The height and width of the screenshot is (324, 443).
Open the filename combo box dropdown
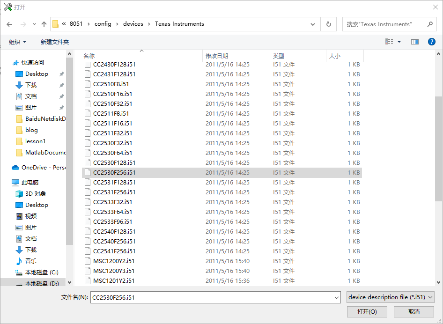pyautogui.click(x=337, y=297)
